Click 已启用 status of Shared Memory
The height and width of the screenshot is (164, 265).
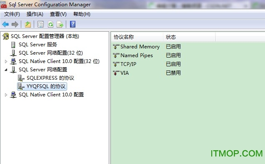coord(173,47)
